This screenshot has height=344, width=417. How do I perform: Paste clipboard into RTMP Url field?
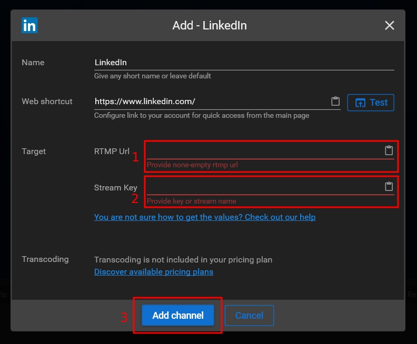389,150
